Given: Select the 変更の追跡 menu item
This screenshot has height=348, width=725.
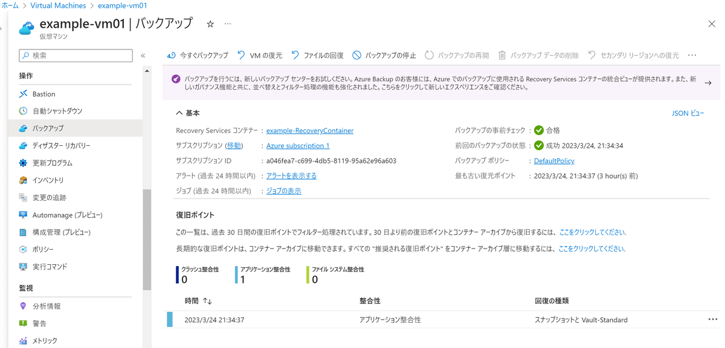Looking at the screenshot, I should click(x=76, y=198).
